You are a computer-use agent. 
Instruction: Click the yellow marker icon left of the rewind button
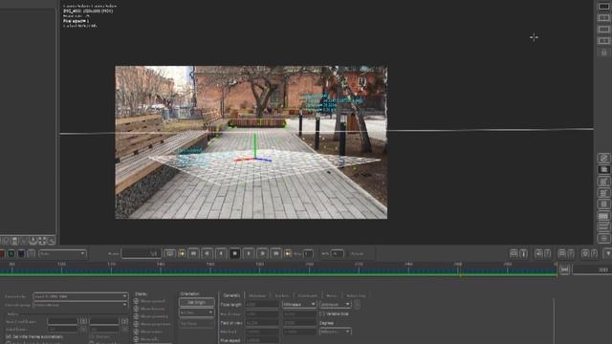pyautogui.click(x=182, y=253)
